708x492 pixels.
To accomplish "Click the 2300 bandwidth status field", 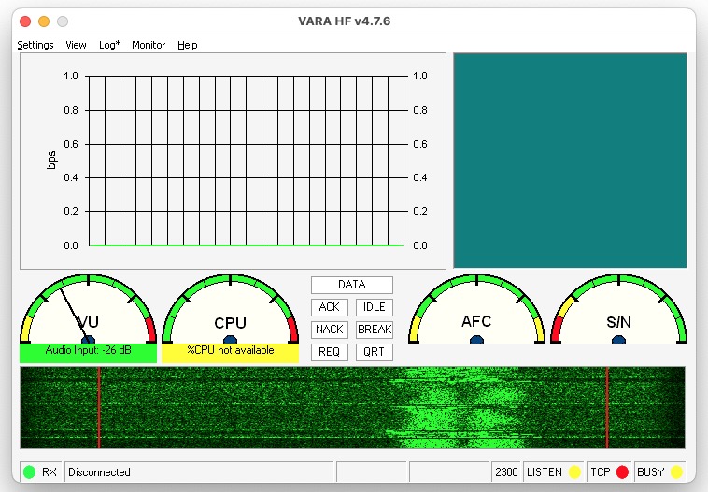I will 505,472.
